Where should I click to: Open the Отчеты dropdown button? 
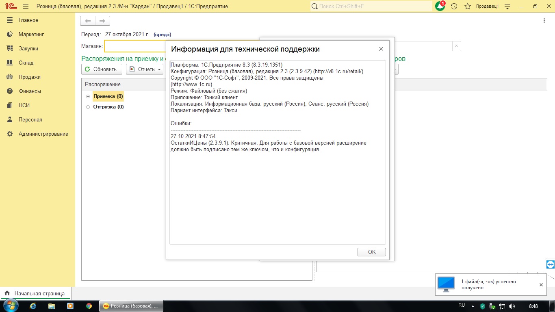coord(145,69)
